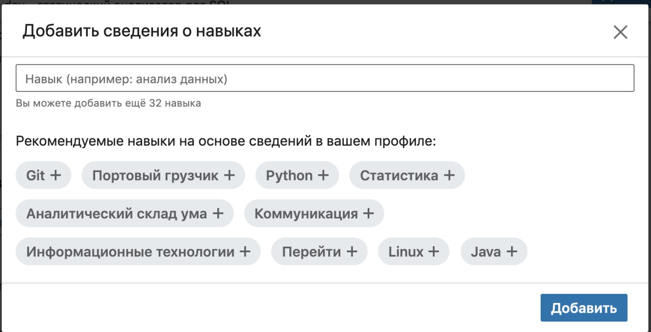
Task: Click the plus icon beside Перейти
Action: (x=352, y=251)
